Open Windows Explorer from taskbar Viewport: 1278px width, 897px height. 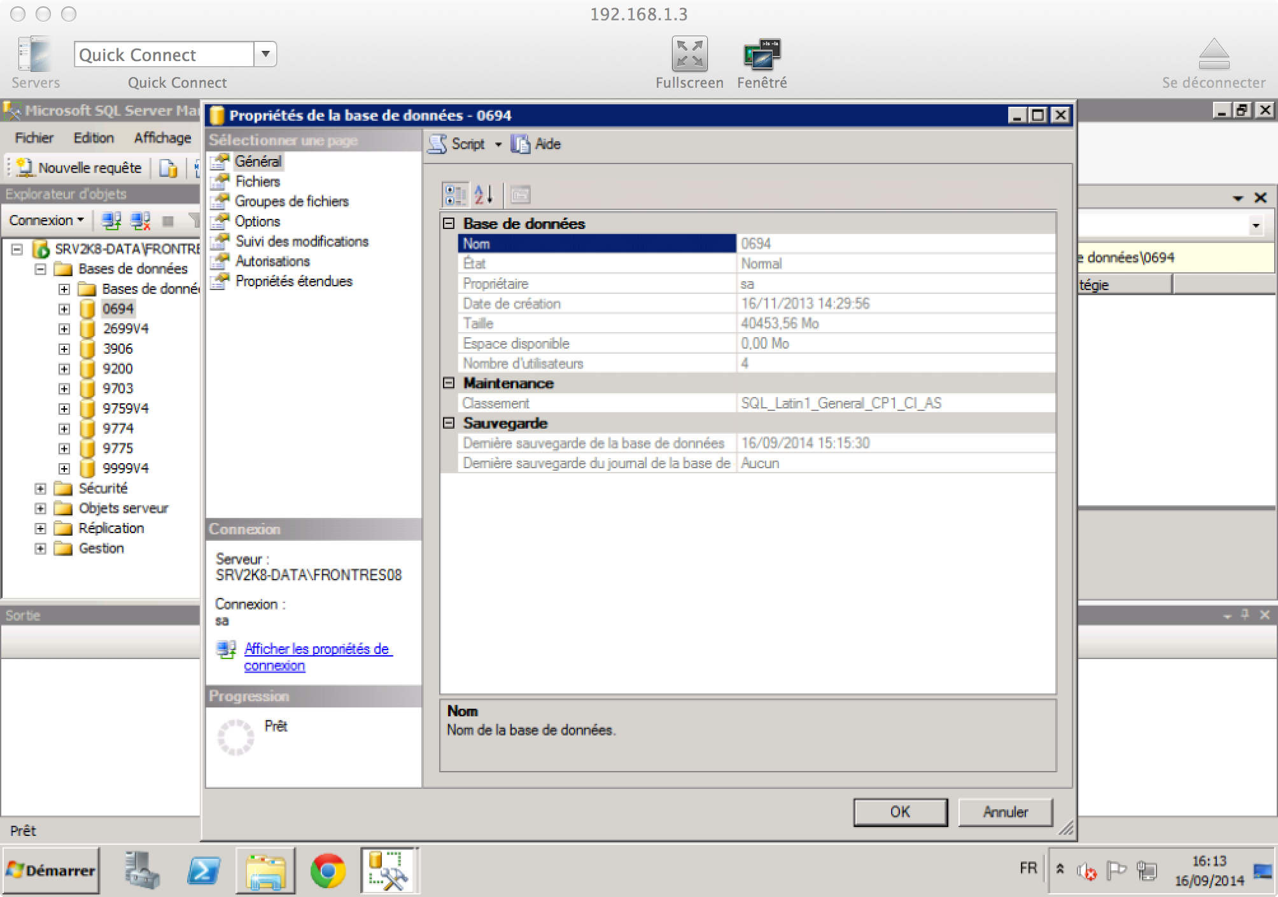[x=266, y=870]
